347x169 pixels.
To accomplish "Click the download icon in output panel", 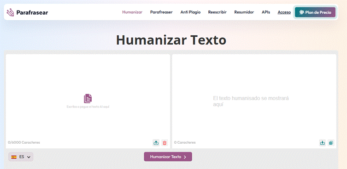I will (323, 143).
